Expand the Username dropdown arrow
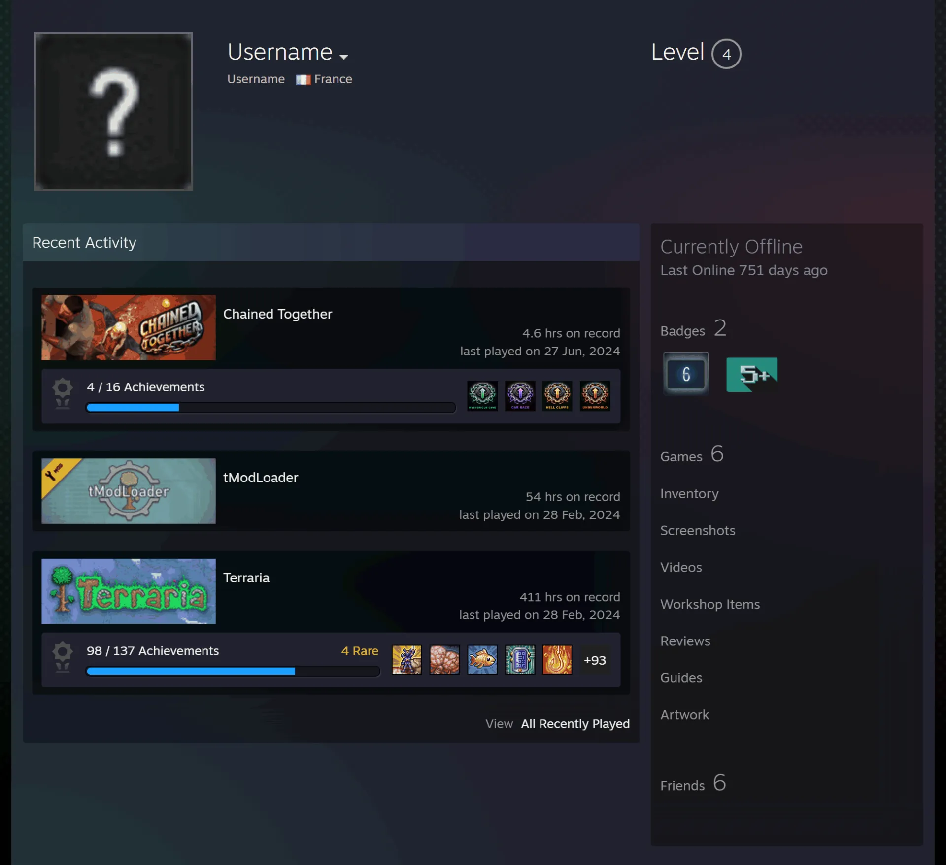 coord(344,57)
